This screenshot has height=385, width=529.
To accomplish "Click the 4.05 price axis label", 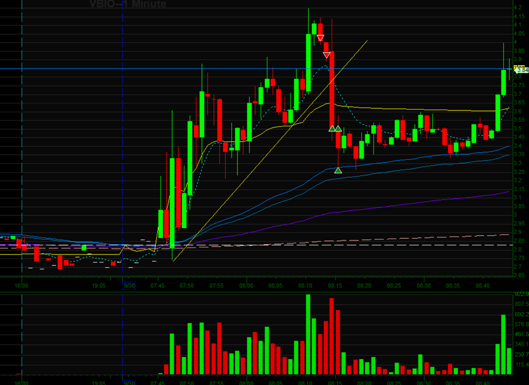I will point(519,34).
